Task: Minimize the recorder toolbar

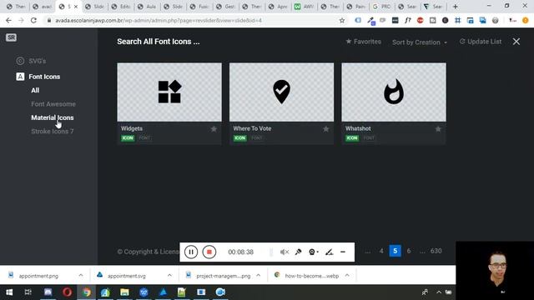Action: pos(343,252)
